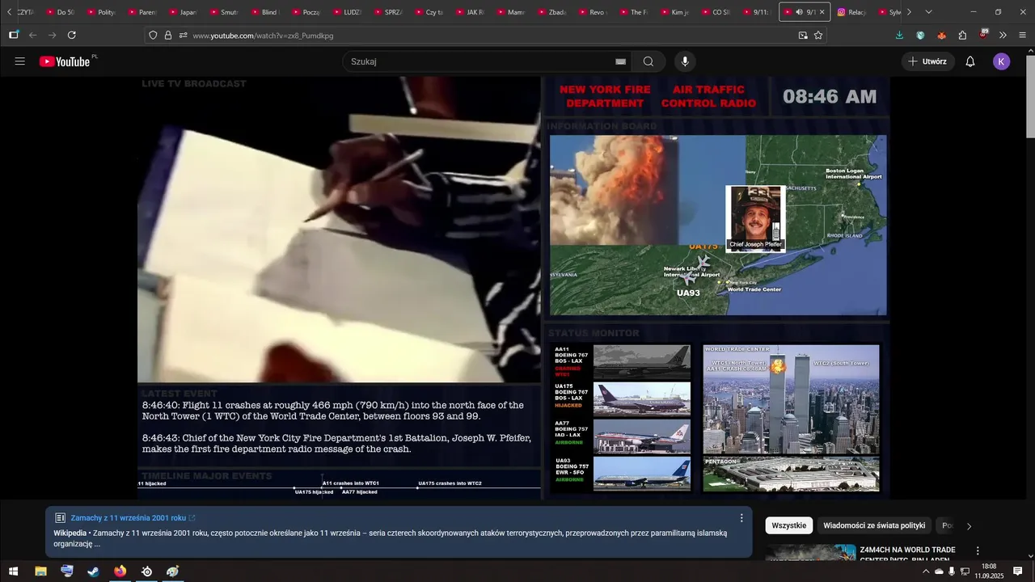Open YouTube notifications bell
Screen dimensions: 1035x582
(970, 61)
